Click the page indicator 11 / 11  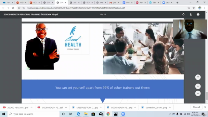(x=103, y=14)
